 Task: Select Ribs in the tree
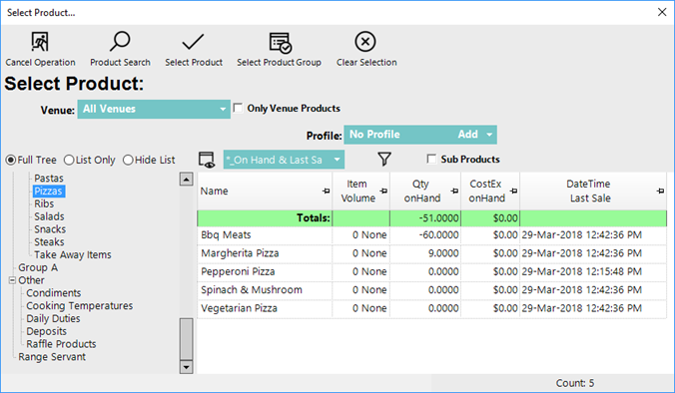point(44,203)
